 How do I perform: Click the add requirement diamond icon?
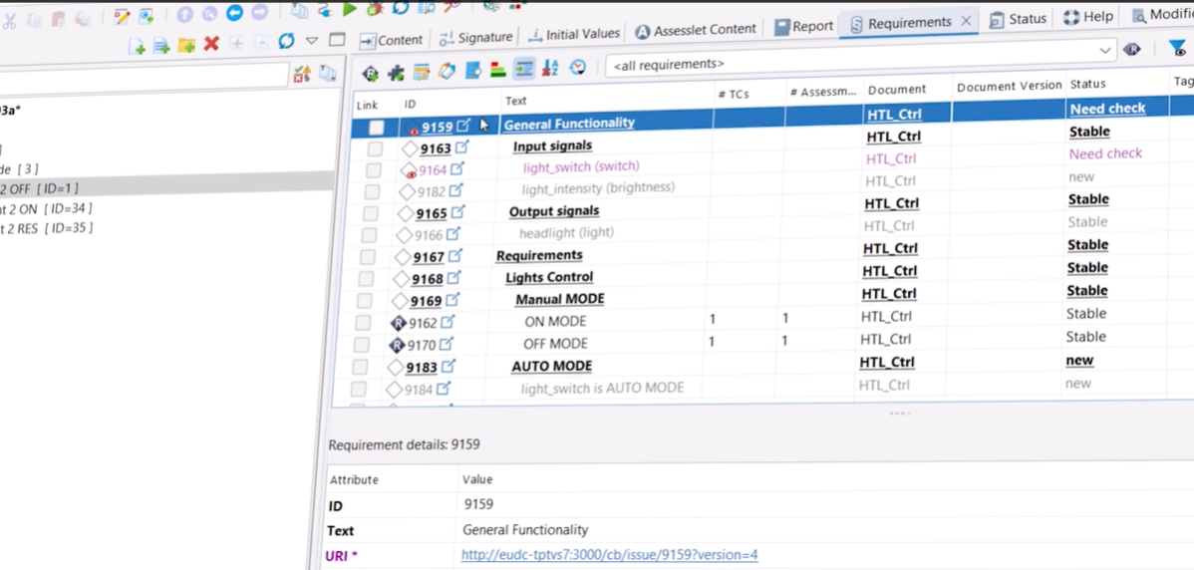tap(371, 73)
